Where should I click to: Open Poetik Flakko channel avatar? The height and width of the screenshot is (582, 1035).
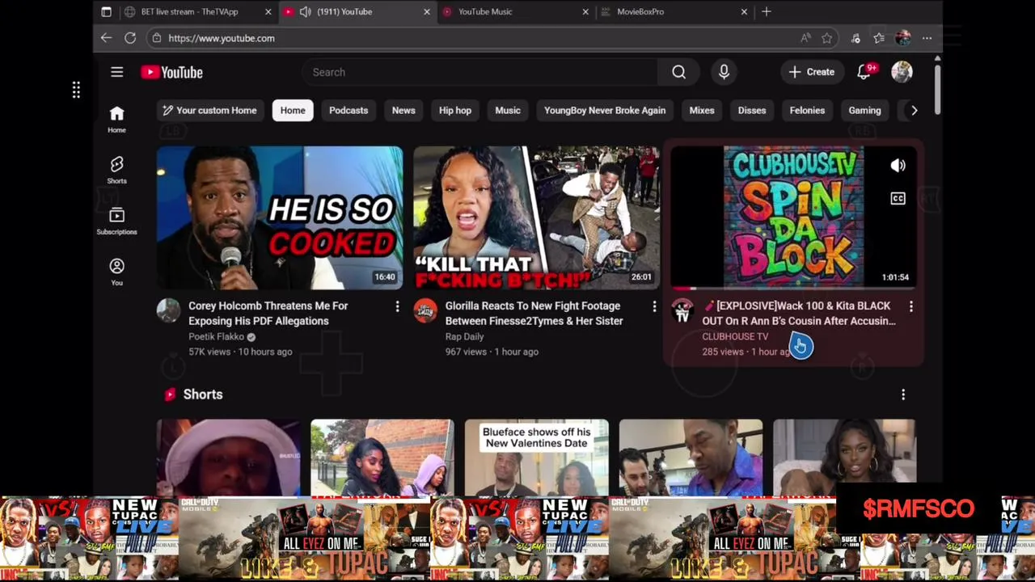point(168,310)
